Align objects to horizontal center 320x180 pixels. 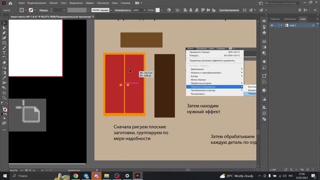[x=191, y=10]
